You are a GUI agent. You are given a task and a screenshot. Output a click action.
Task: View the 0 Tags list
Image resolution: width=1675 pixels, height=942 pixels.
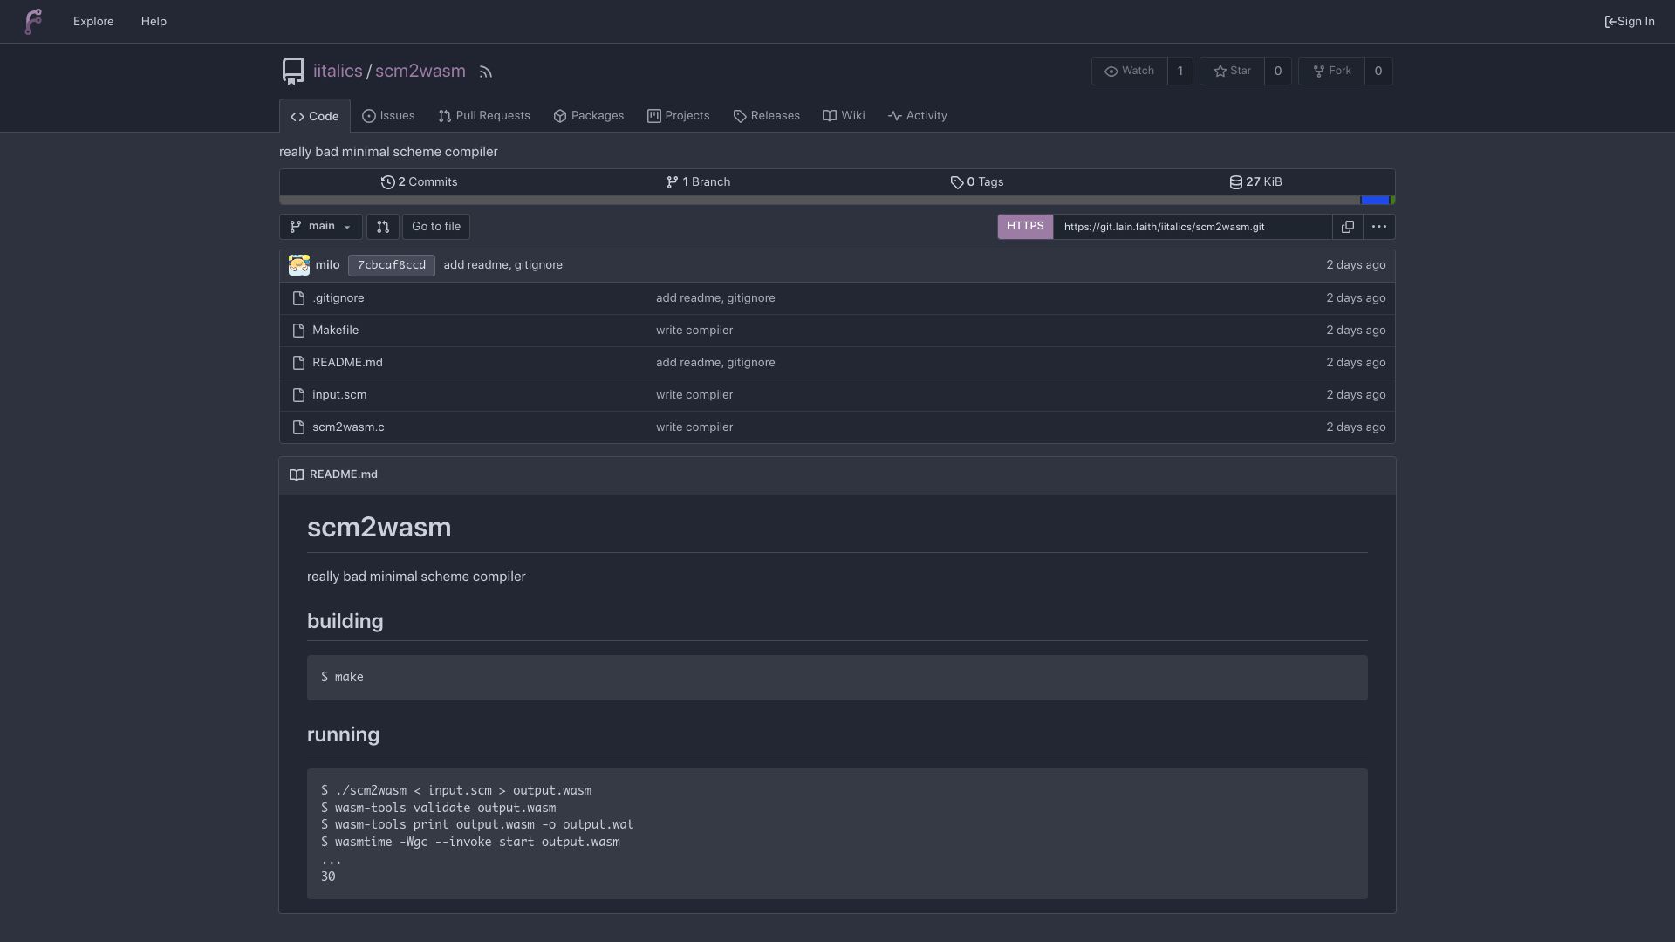[x=977, y=182]
